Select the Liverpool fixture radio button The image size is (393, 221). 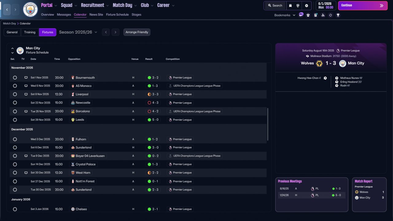pyautogui.click(x=15, y=94)
